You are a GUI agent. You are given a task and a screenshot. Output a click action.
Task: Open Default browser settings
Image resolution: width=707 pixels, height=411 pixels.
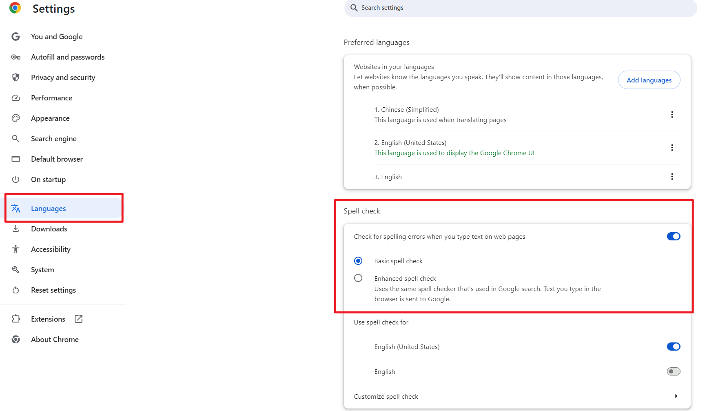point(57,159)
